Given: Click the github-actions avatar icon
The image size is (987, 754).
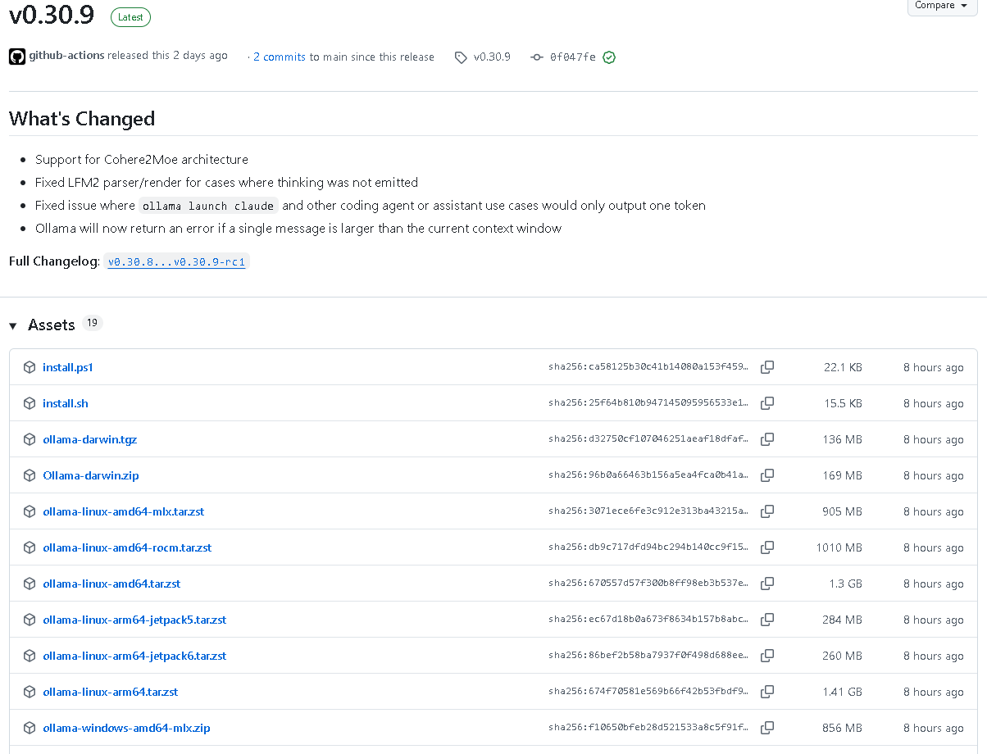Looking at the screenshot, I should click(17, 57).
